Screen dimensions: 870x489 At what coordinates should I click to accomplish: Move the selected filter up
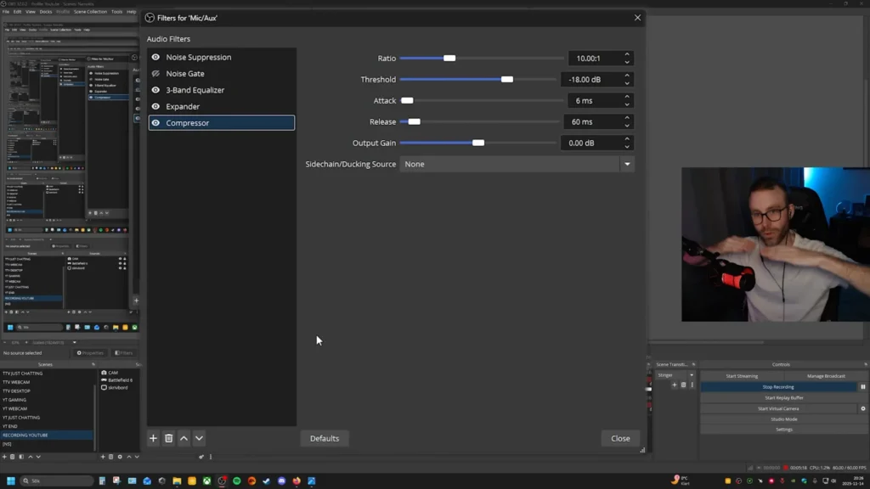coord(184,438)
